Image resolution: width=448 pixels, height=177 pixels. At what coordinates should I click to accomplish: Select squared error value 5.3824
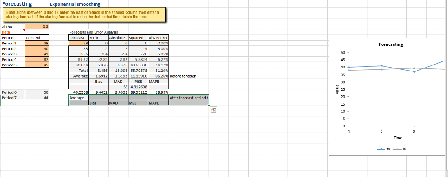click(x=138, y=59)
